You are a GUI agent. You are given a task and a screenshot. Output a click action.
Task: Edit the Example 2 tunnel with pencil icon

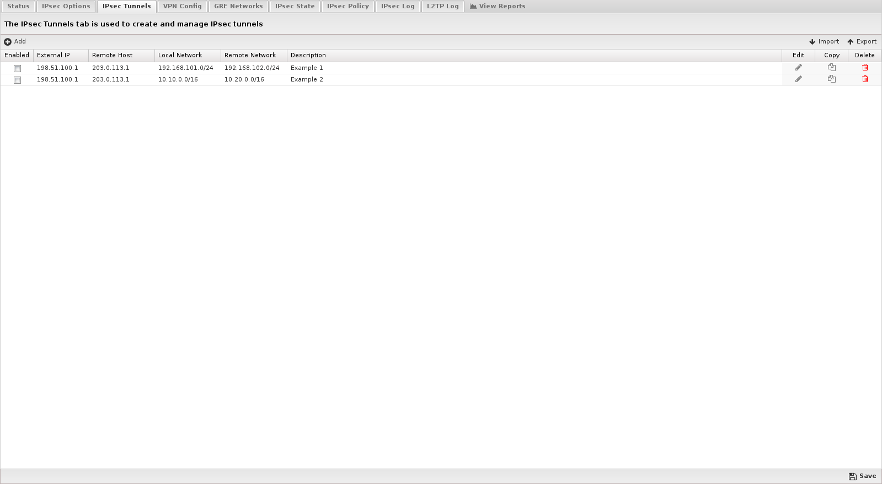[798, 79]
